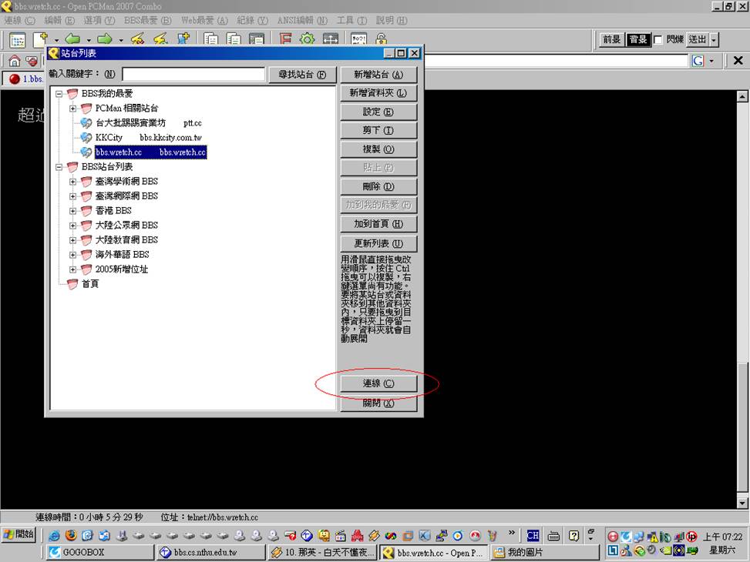Click the Firefox icon in quick launch
The height and width of the screenshot is (562, 750).
71,535
